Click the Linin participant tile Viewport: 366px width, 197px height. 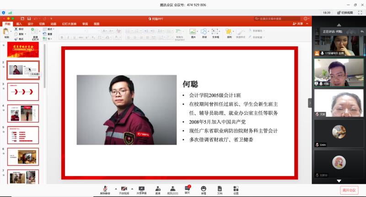click(339, 133)
